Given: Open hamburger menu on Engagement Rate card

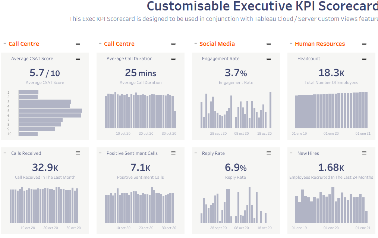Looking at the screenshot, I should point(269,58).
